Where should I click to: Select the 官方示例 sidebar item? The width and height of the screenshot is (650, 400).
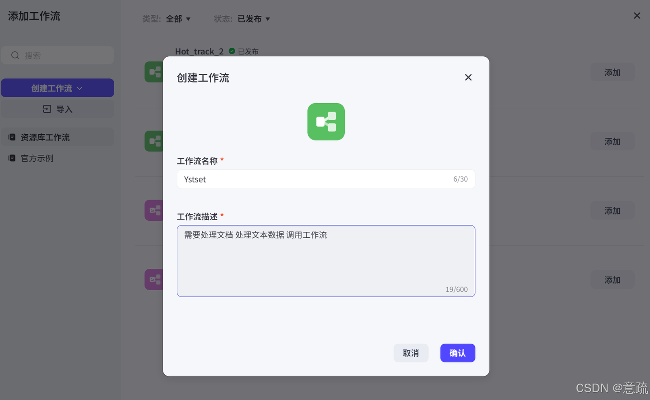[57, 158]
